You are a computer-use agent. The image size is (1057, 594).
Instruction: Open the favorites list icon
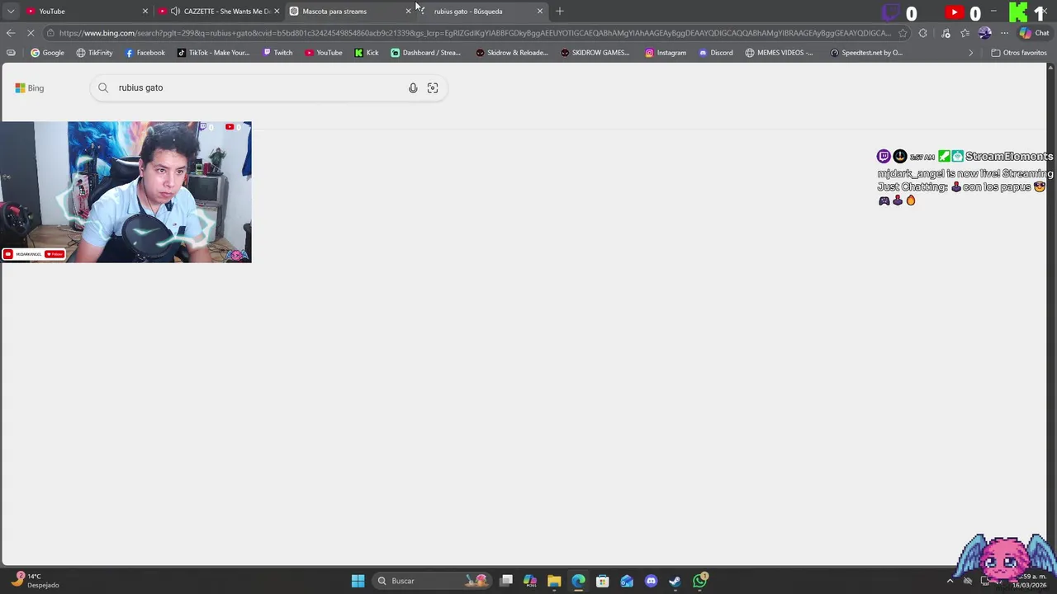point(965,33)
